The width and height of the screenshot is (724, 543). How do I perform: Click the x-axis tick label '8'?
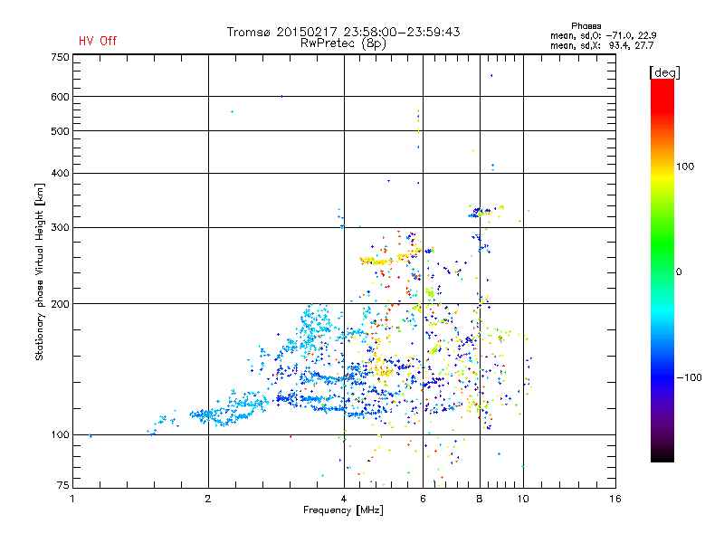[480, 499]
